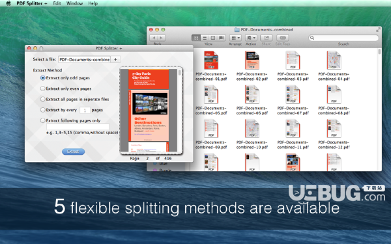Click the PDF-Documents-combined folder title icon

coord(237,30)
